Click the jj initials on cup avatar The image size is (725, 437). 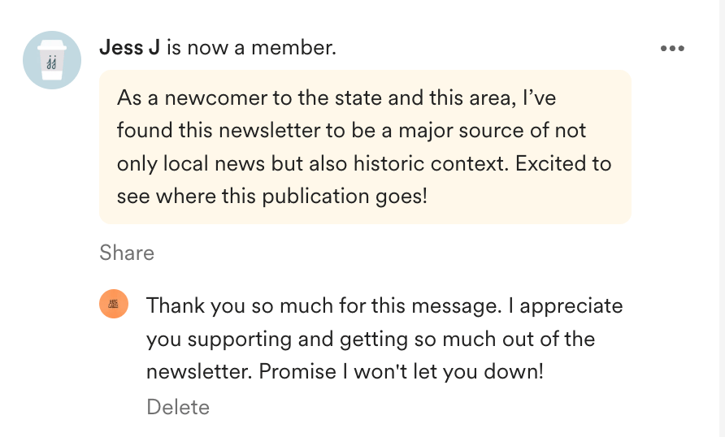tap(52, 63)
